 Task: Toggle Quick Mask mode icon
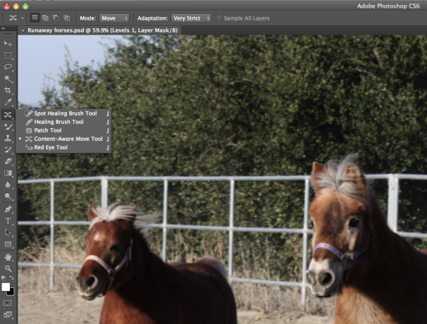(8, 303)
